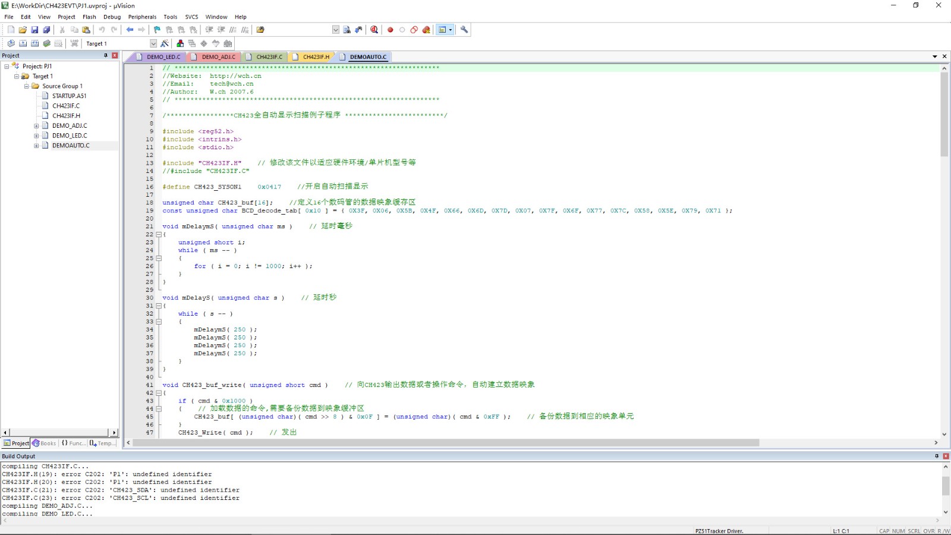Viewport: 951px width, 535px height.
Task: Click the Translate current file icon
Action: coord(11,43)
